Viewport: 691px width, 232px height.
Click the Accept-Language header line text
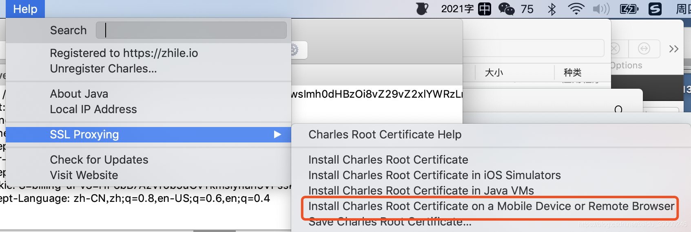tap(135, 199)
